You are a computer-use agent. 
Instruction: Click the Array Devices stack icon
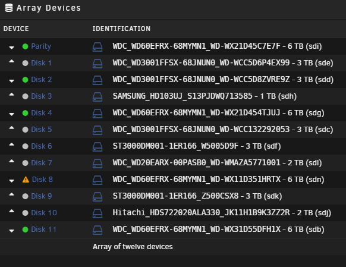point(9,8)
